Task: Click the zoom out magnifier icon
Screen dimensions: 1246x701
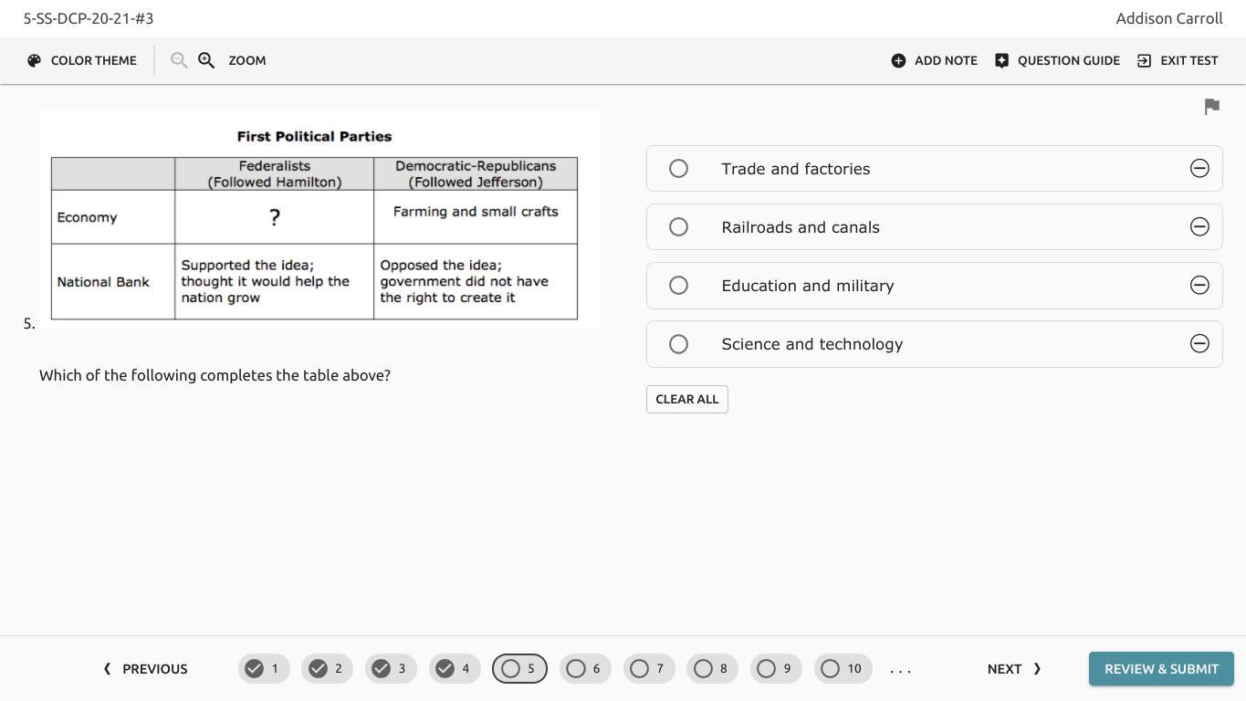Action: tap(179, 60)
